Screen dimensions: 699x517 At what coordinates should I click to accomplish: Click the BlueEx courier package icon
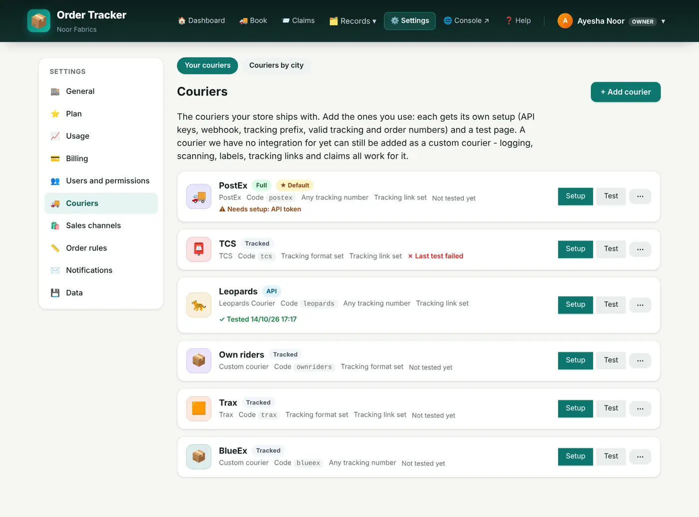pyautogui.click(x=199, y=457)
